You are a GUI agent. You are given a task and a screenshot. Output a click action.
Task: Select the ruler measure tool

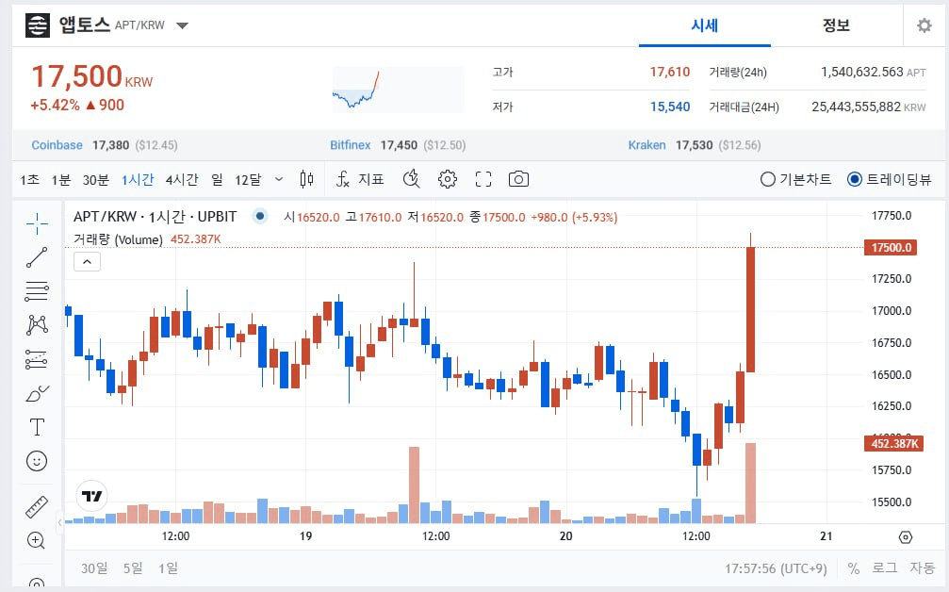click(x=37, y=507)
